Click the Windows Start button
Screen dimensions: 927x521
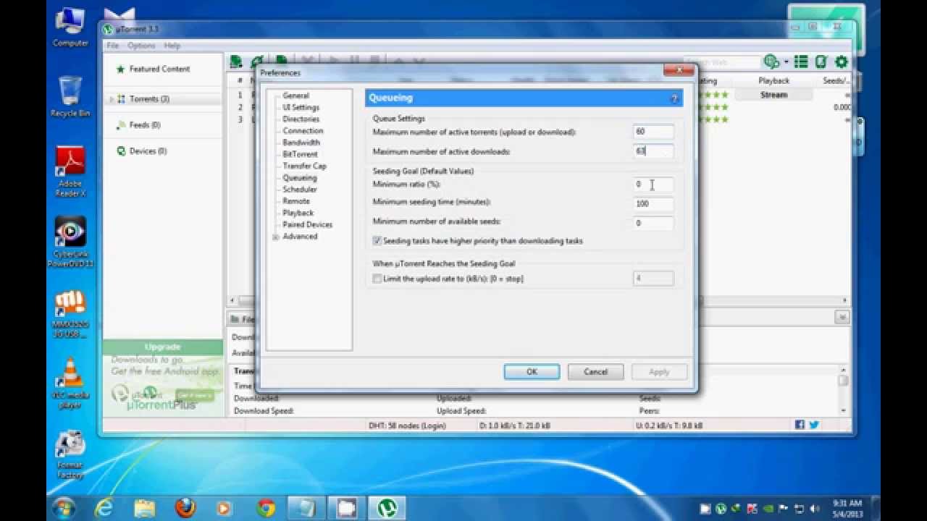point(64,507)
